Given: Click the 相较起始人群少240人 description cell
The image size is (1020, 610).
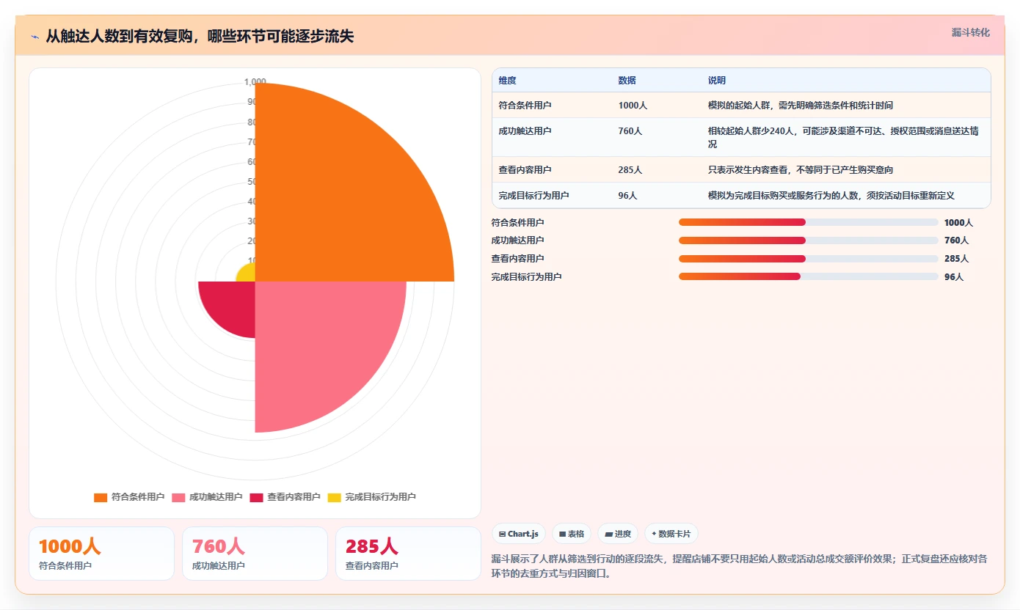Looking at the screenshot, I should pos(846,137).
